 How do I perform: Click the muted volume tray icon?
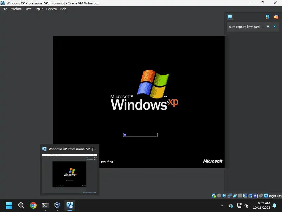pos(246,205)
